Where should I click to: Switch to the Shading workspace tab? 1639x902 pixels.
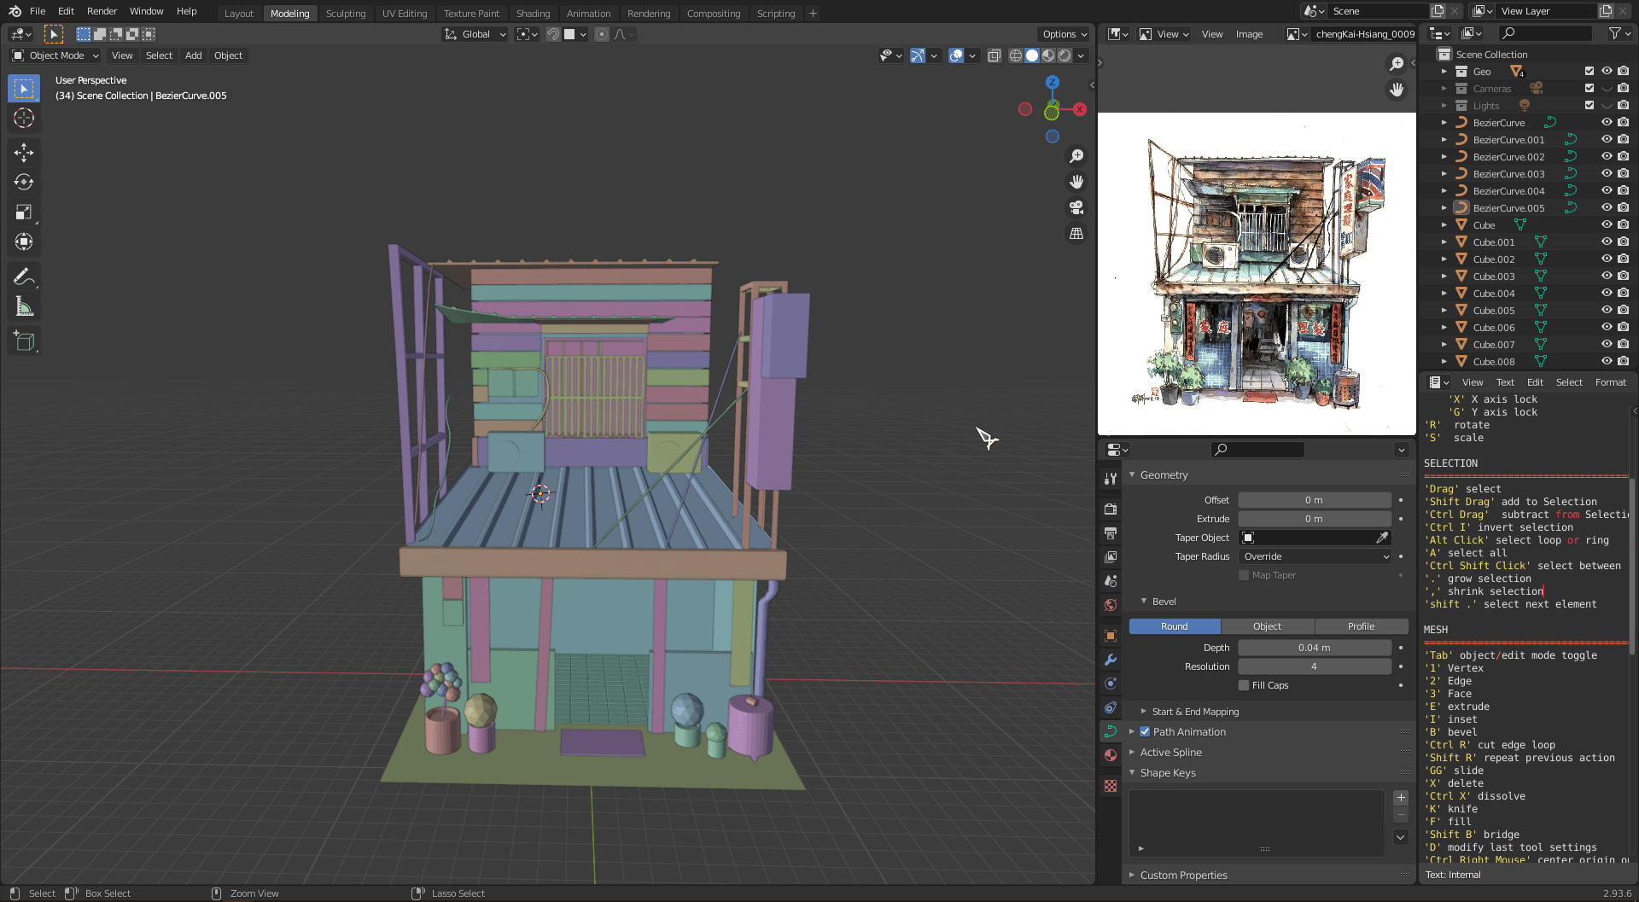pos(534,13)
